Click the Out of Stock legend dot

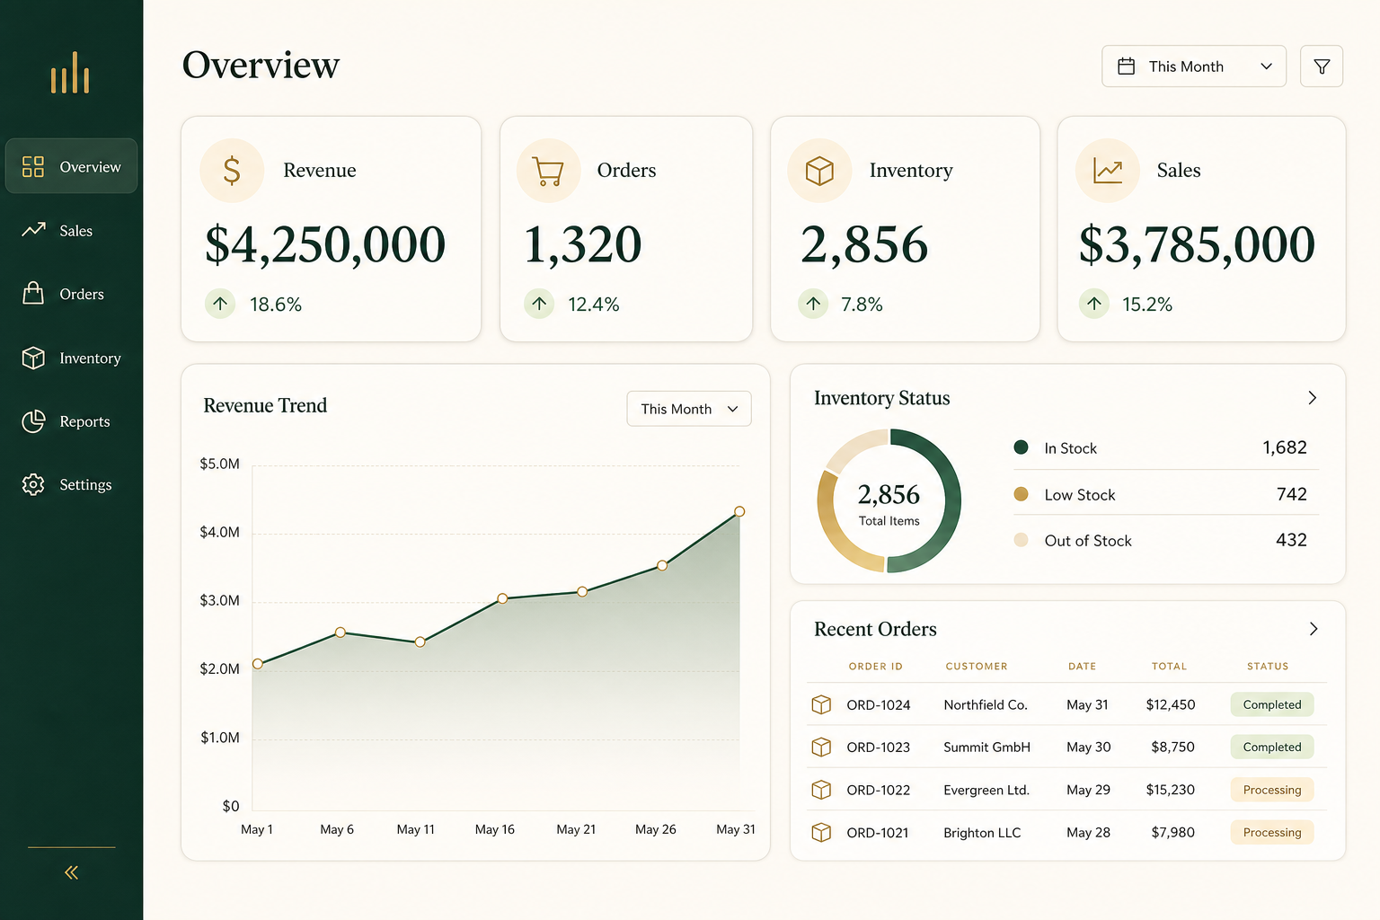[1021, 540]
